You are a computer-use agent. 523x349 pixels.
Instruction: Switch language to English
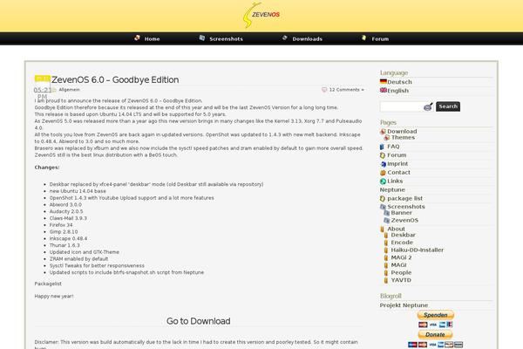[x=398, y=91]
